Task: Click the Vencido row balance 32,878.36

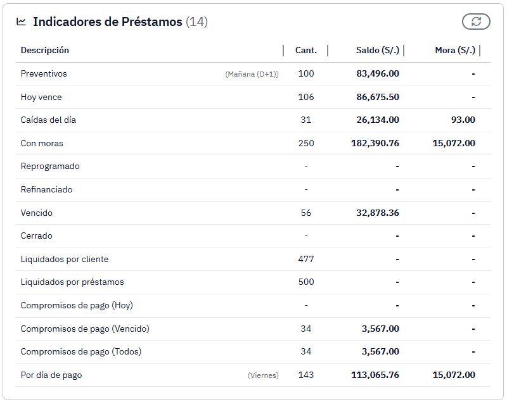Action: [377, 213]
